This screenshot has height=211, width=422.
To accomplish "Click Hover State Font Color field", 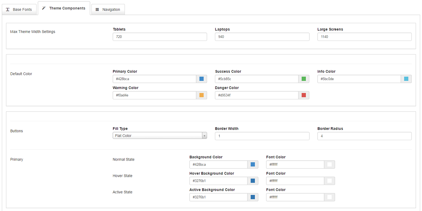I will click(x=295, y=181).
